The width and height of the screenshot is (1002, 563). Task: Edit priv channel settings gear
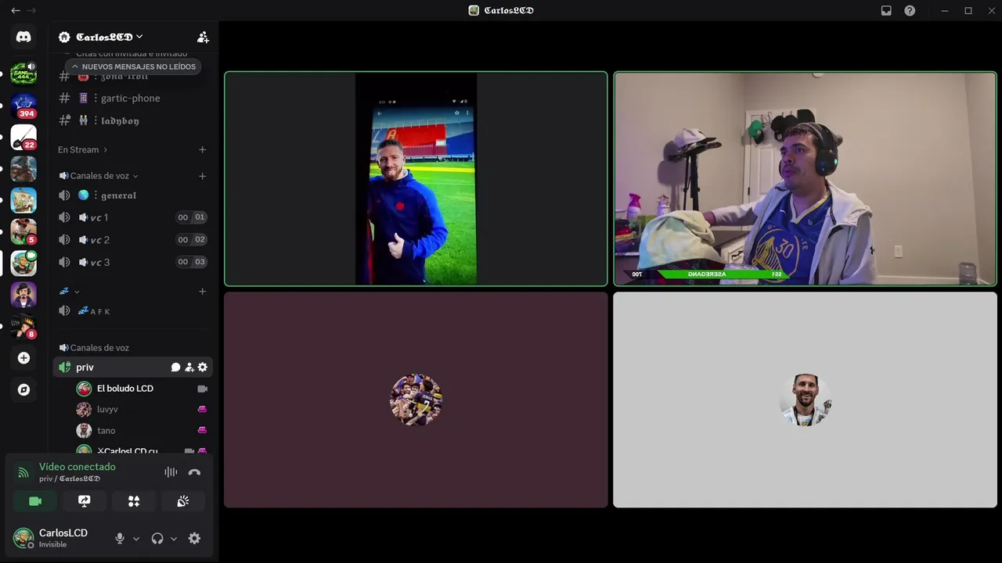[203, 368]
